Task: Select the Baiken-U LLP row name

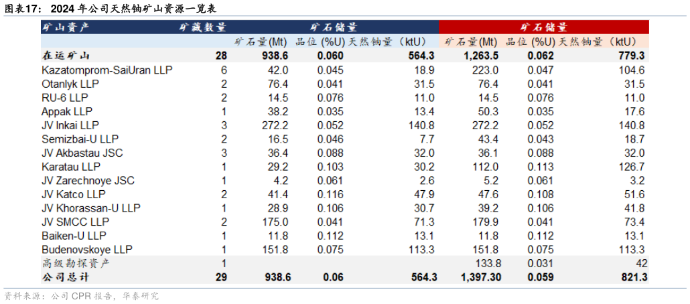Action: point(74,236)
